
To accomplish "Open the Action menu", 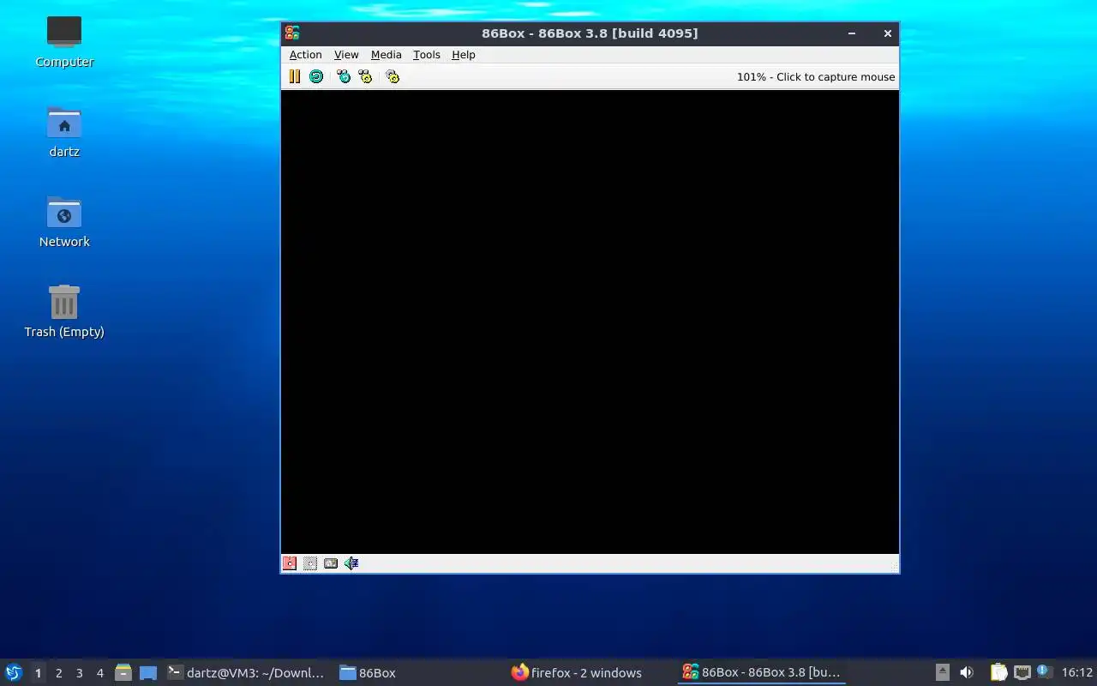I will pos(305,54).
